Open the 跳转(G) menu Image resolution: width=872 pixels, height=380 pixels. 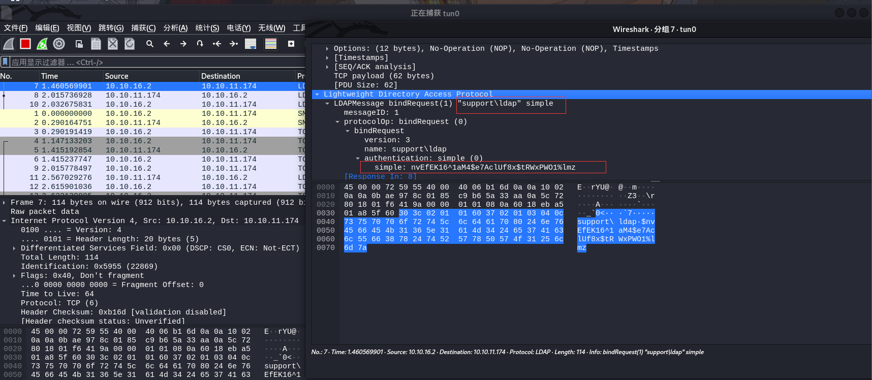111,28
